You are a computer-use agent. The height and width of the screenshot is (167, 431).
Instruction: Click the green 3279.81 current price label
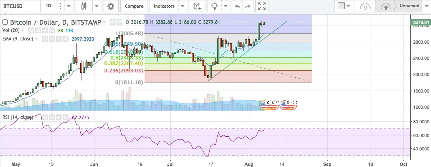click(x=420, y=22)
